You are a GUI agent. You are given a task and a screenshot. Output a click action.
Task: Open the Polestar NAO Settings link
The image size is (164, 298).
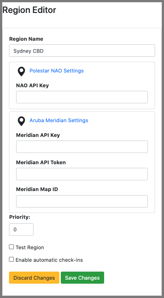(56, 71)
